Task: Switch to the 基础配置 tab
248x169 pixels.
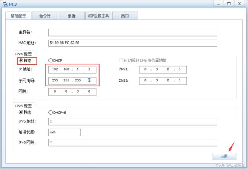Action: point(18,16)
